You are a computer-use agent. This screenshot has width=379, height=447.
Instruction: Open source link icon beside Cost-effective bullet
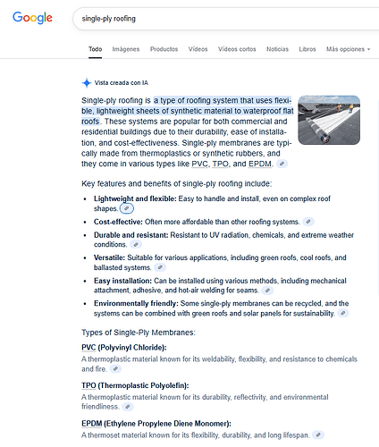point(308,222)
